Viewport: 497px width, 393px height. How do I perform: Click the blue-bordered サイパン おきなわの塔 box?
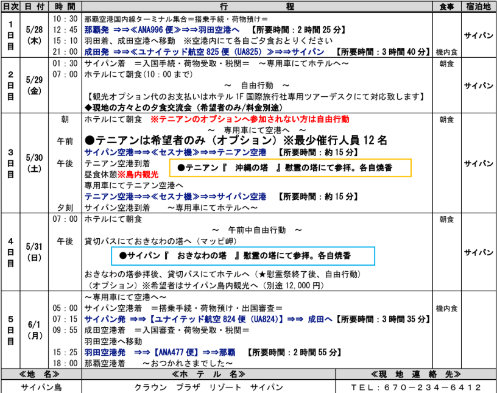click(242, 256)
